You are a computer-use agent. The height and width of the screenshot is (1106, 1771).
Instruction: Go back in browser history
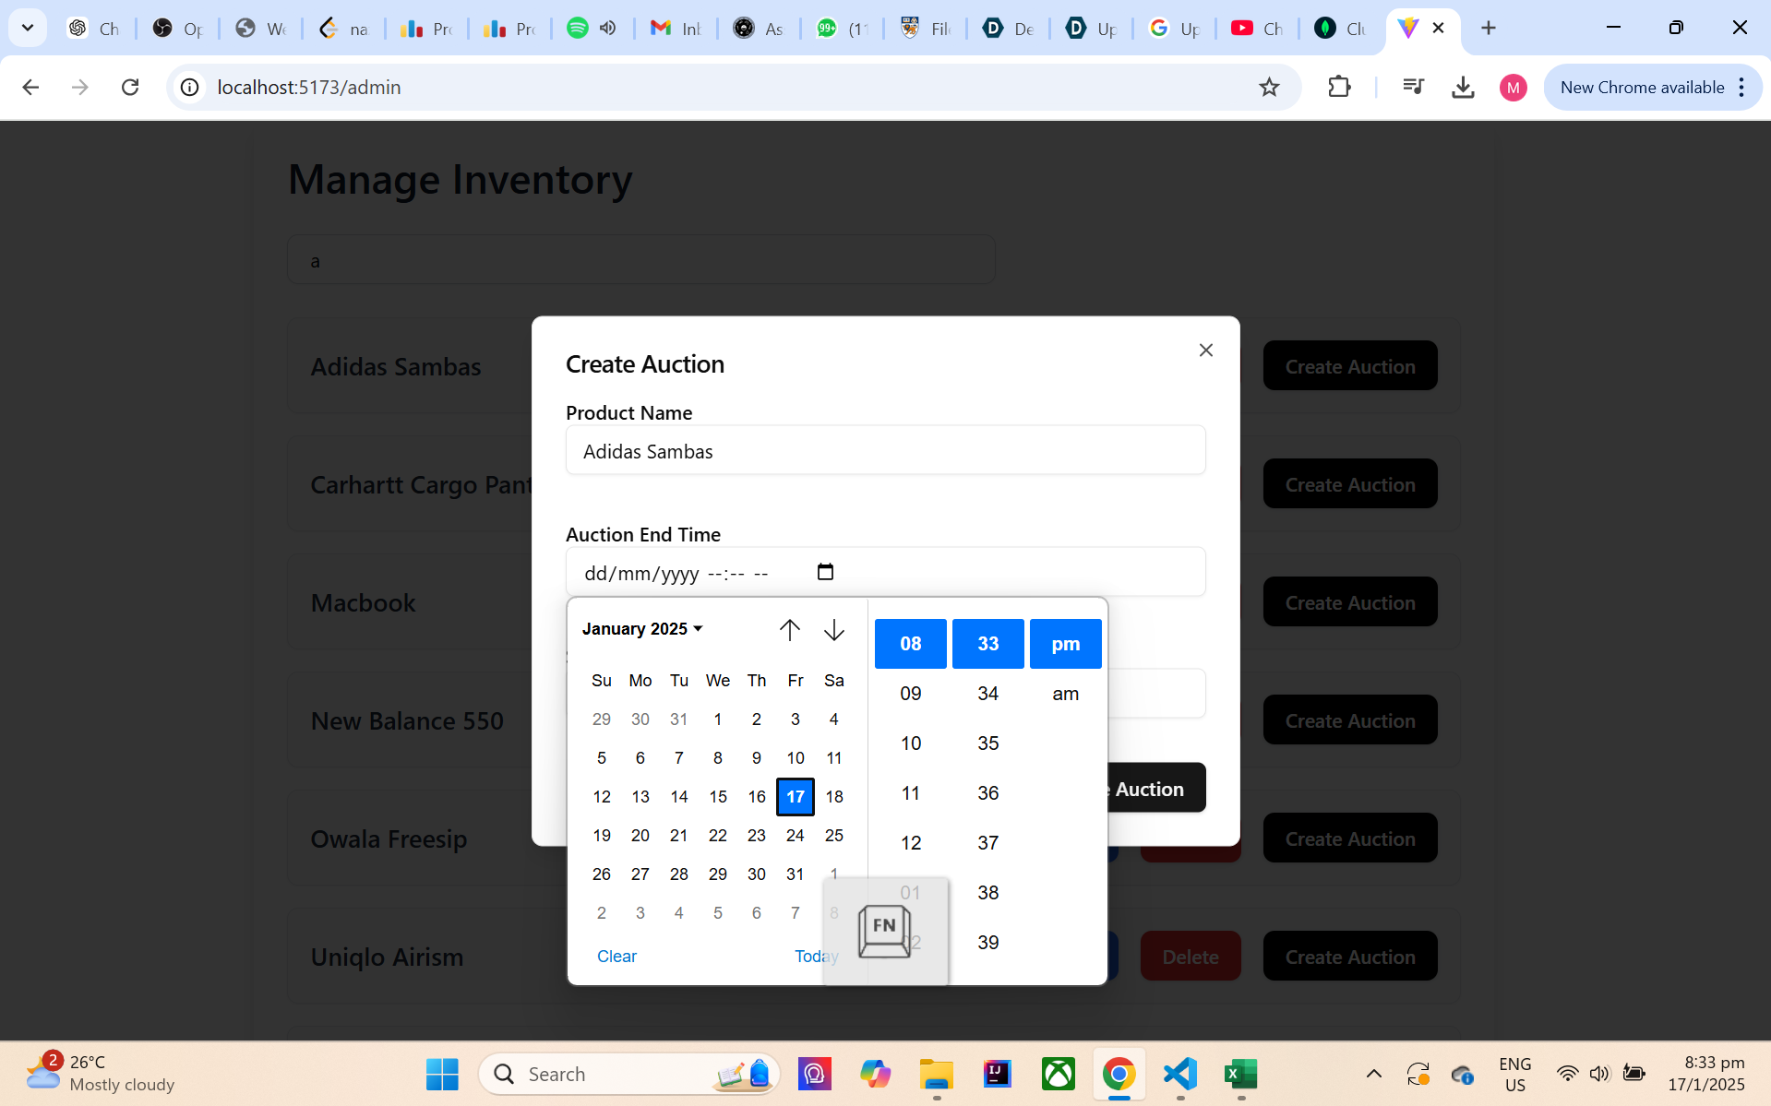(x=30, y=88)
